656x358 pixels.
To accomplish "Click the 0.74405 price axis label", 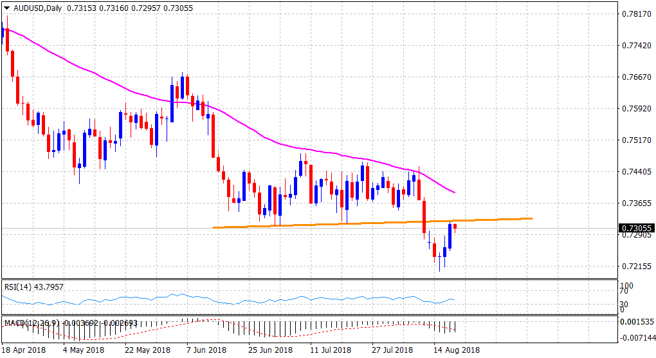I will (636, 172).
